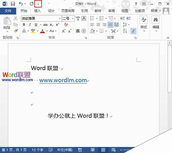Toggle Subscript formatting

click(51, 25)
